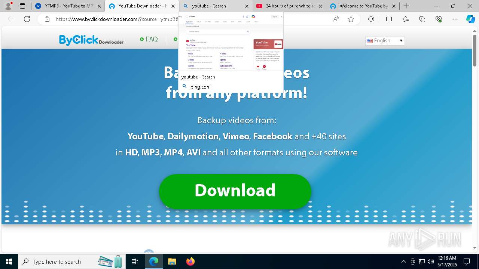This screenshot has width=479, height=269.
Task: Open network status tray icon
Action: coord(422,262)
